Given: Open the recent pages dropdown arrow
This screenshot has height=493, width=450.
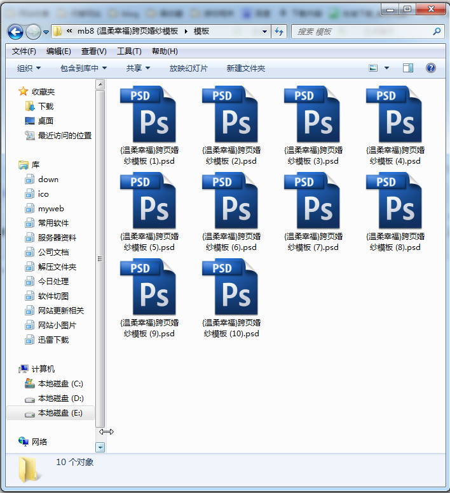Looking at the screenshot, I should pyautogui.click(x=46, y=32).
